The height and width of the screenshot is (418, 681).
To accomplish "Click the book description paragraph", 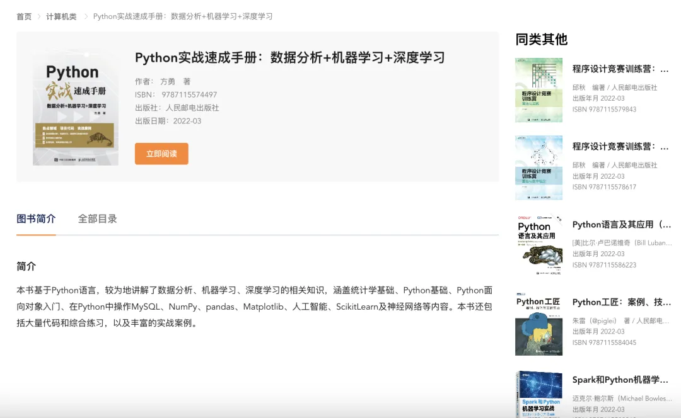I will pyautogui.click(x=255, y=307).
